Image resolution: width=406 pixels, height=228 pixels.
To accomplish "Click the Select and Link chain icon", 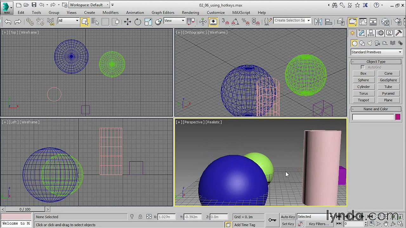I will [x=30, y=22].
